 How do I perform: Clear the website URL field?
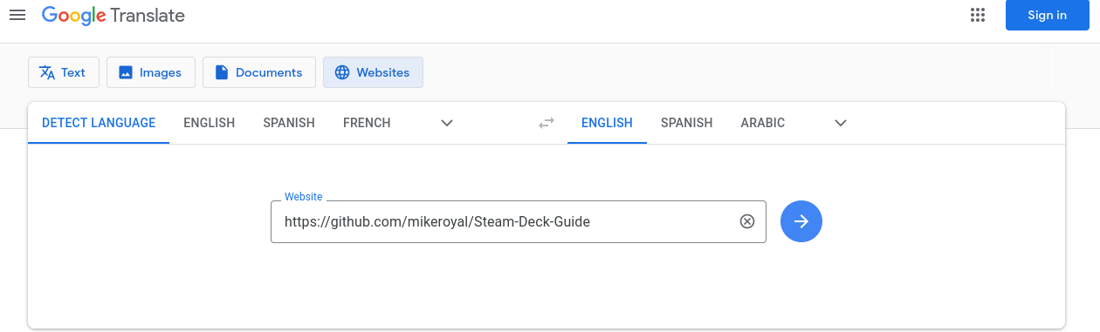point(747,221)
